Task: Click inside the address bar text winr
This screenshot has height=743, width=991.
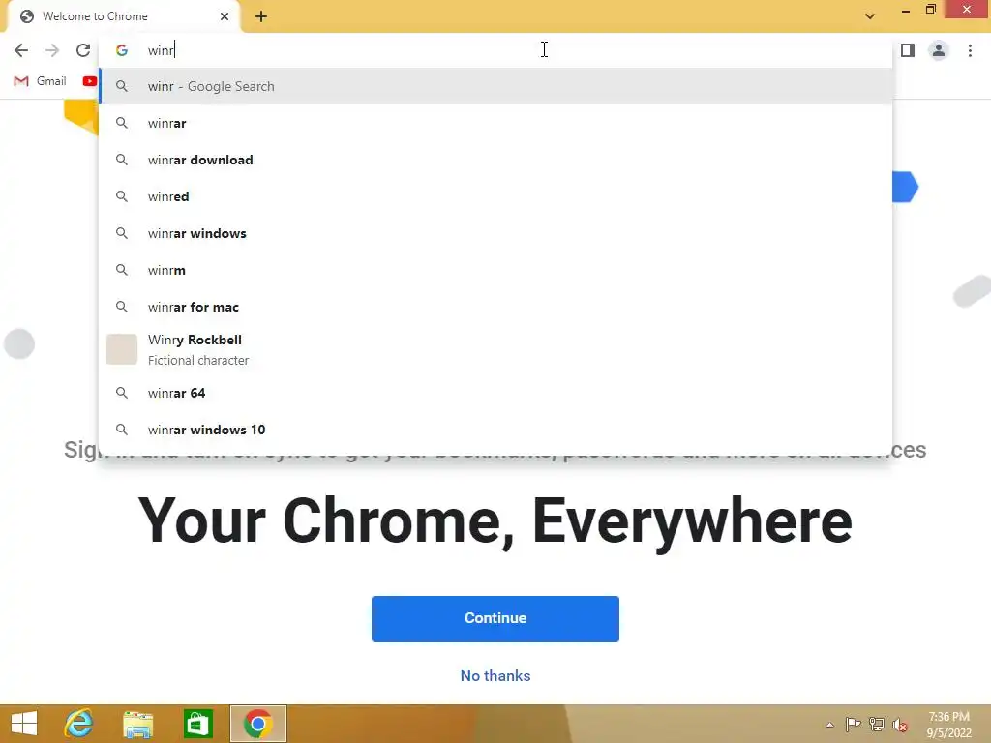Action: pyautogui.click(x=162, y=50)
